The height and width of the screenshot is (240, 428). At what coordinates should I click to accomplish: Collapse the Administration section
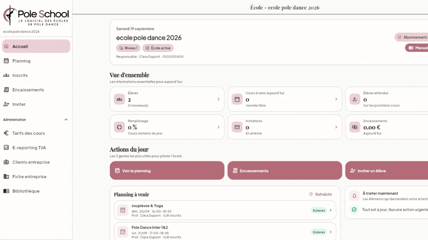[x=66, y=120]
